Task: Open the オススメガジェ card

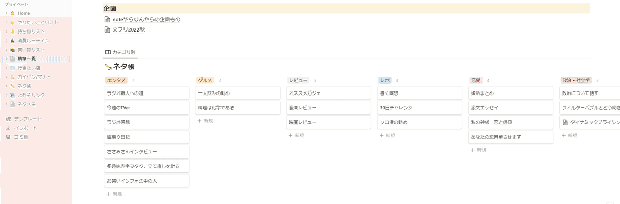Action: pos(328,93)
